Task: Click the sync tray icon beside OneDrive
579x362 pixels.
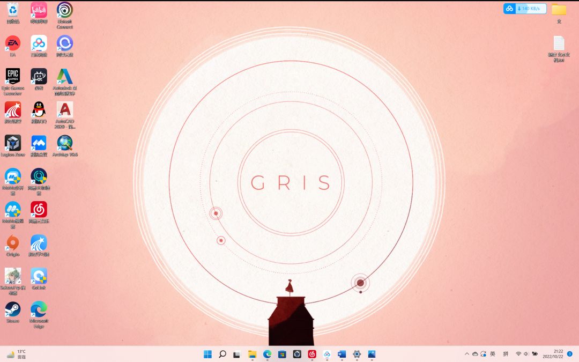Action: (483, 354)
